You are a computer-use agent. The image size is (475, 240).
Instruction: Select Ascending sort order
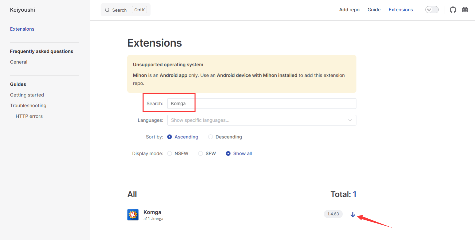[170, 137]
